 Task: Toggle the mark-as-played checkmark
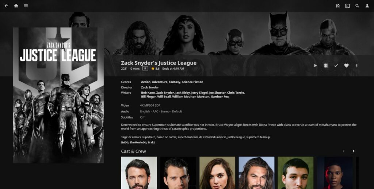(x=336, y=66)
